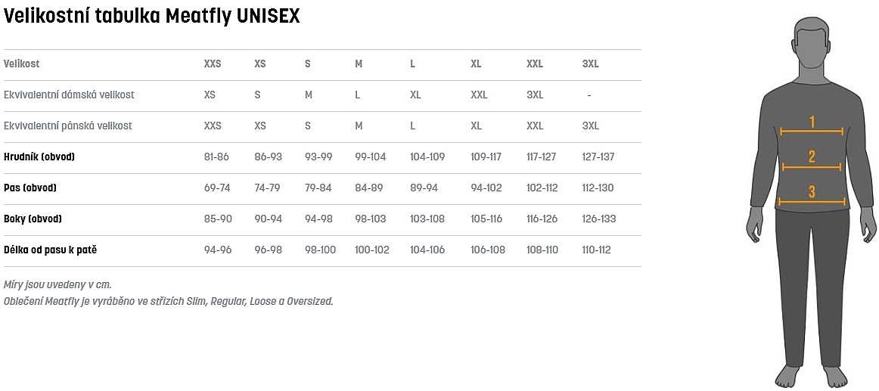
Task: Click the chest value 99-104
Action: tap(371, 157)
